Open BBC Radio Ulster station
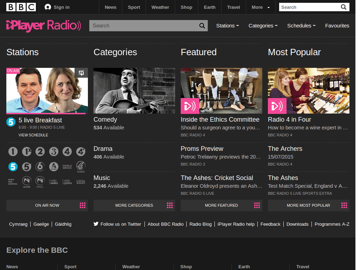Image resolution: width=360 pixels, height=270 pixels. point(27,182)
